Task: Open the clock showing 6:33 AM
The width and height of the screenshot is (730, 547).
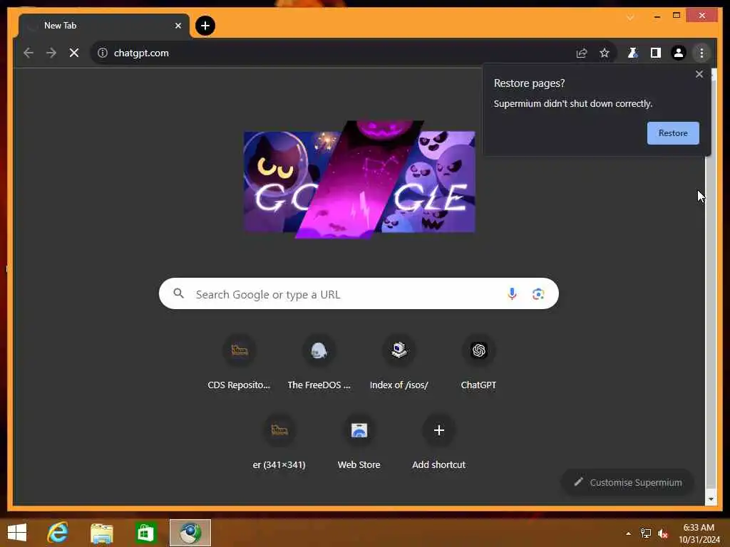Action: tap(699, 533)
